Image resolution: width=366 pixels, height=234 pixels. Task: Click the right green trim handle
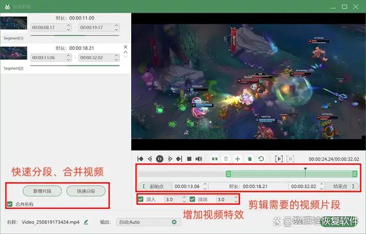click(355, 174)
